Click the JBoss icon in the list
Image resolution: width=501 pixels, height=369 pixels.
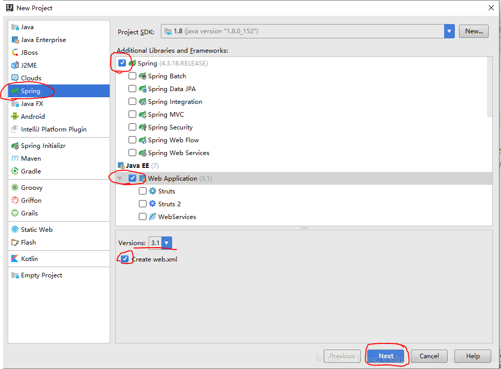point(15,53)
